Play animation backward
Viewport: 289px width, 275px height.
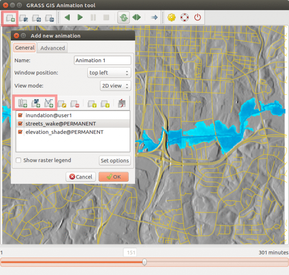click(x=67, y=17)
